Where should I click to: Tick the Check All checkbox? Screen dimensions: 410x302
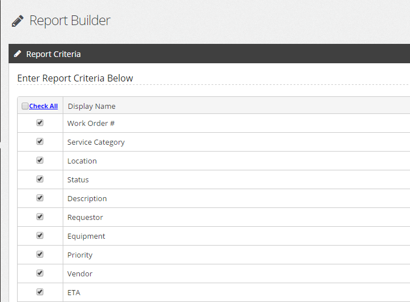(x=25, y=106)
